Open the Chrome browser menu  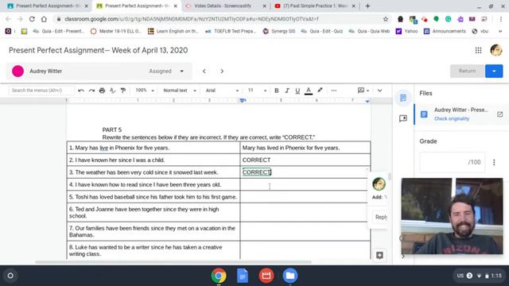pyautogui.click(x=500, y=19)
